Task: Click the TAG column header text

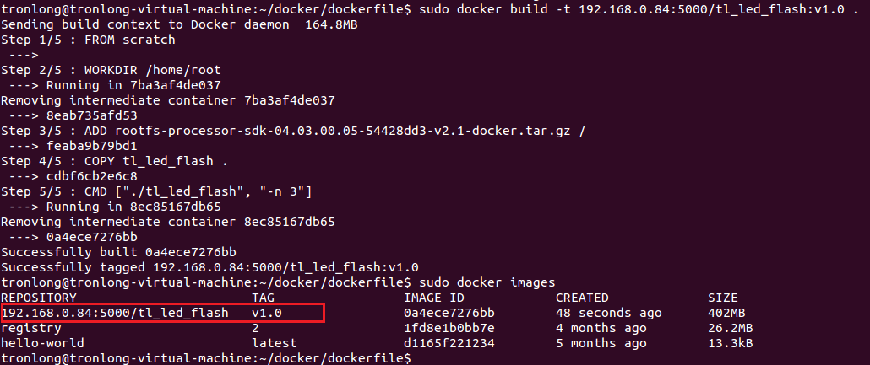Action: (x=263, y=298)
